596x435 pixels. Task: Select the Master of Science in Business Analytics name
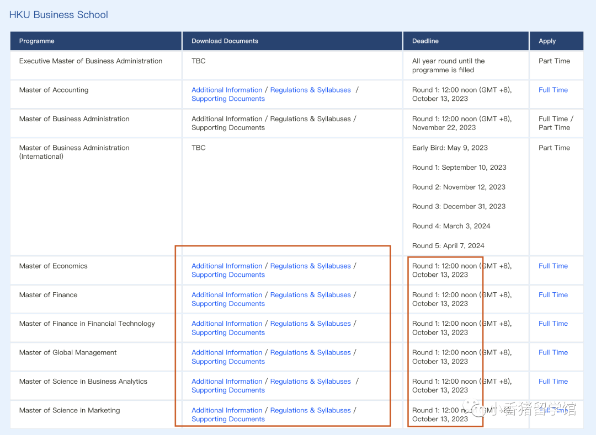(83, 382)
